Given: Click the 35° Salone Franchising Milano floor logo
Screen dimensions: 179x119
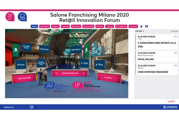Looking at the screenshot, I should (87, 87).
